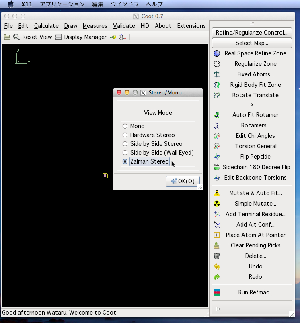300x323 pixels.
Task: Click the Display Manager label
Action: [85, 37]
